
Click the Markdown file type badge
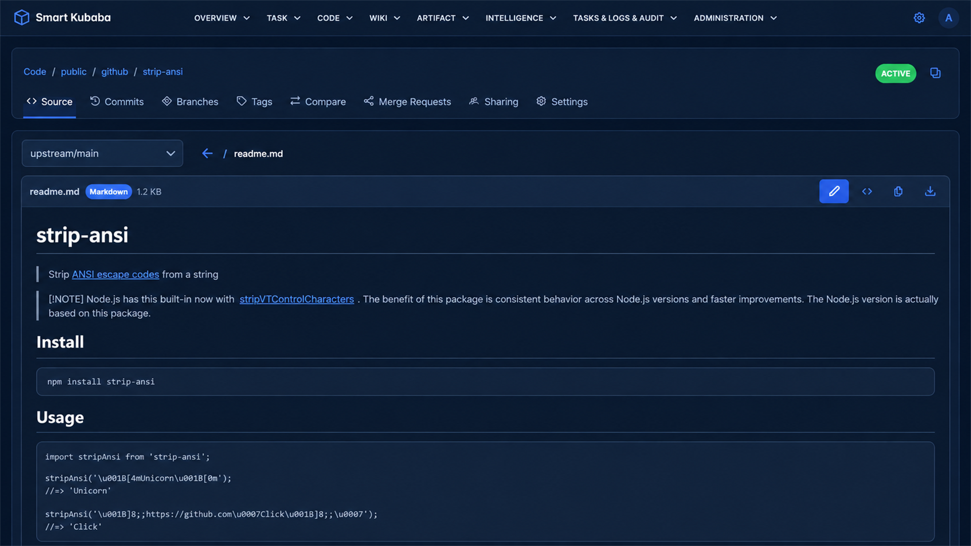point(109,192)
